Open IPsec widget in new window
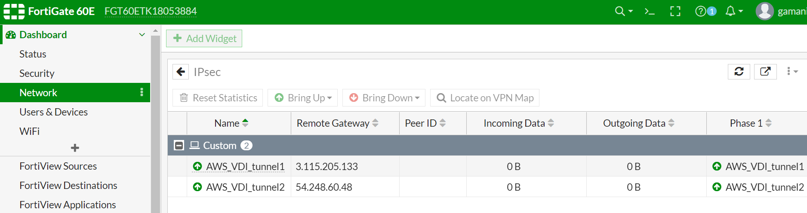807x213 pixels. pos(765,72)
